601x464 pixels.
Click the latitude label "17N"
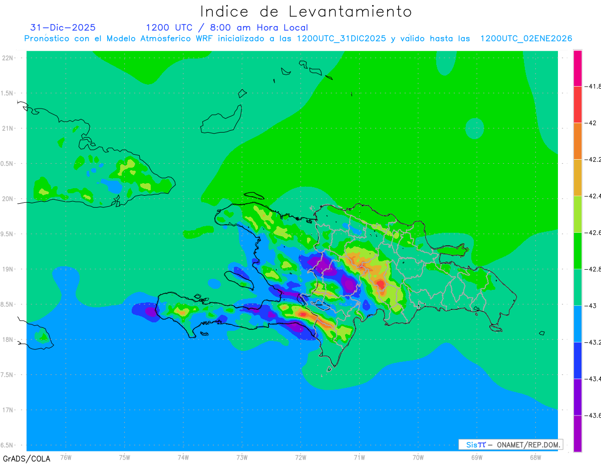pyautogui.click(x=8, y=410)
